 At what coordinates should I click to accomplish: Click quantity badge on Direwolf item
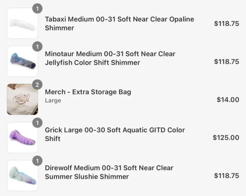pos(37,161)
